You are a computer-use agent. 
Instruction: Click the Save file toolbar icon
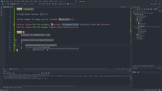[13, 4]
